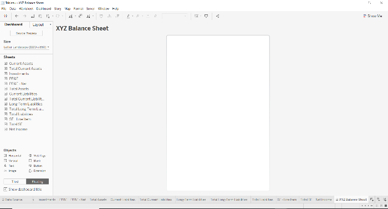The image size is (388, 209).
Task: Select the Button object
Action: click(x=35, y=166)
